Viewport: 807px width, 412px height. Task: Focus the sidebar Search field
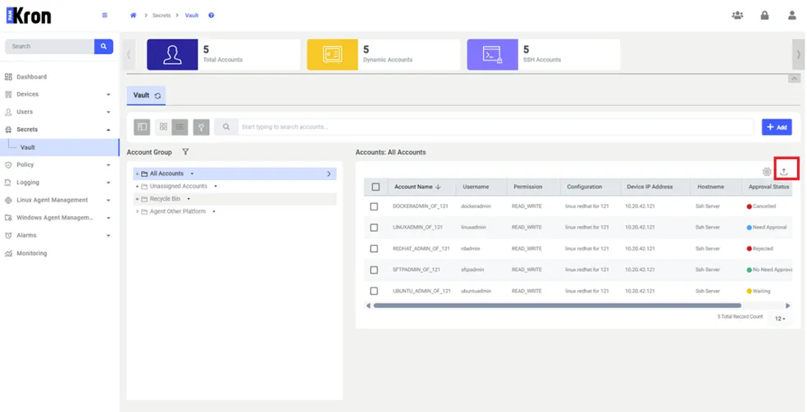pyautogui.click(x=49, y=46)
